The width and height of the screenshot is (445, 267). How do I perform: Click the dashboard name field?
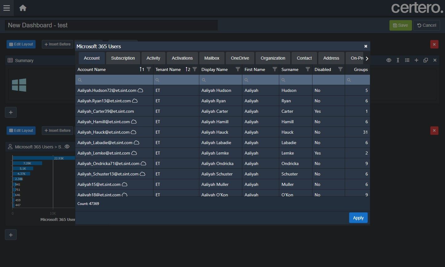coord(111,25)
